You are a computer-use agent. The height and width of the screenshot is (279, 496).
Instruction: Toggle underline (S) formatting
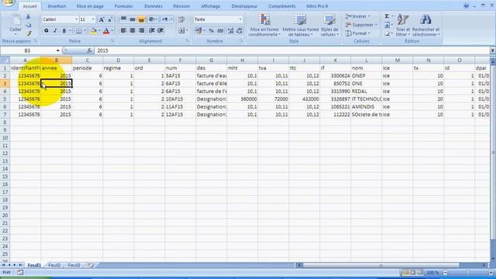pyautogui.click(x=64, y=31)
